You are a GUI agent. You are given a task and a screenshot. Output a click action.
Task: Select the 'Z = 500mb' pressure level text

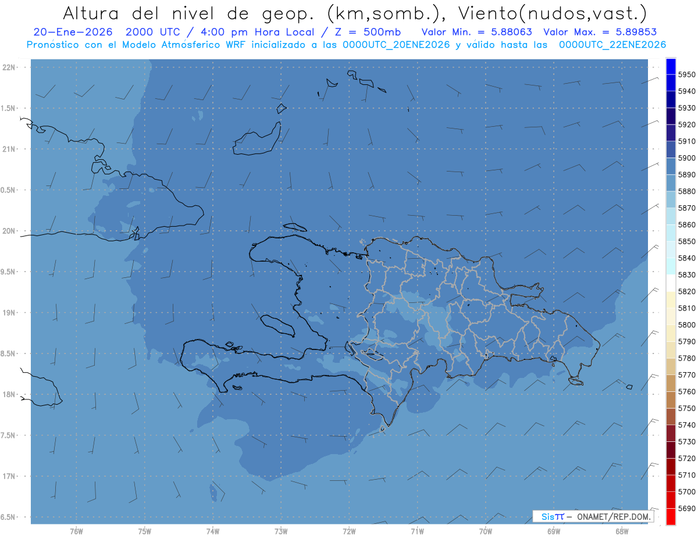point(368,33)
